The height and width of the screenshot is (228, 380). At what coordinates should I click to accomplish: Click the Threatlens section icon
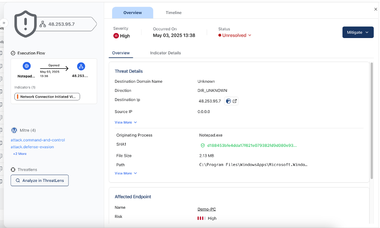[x=13, y=169]
